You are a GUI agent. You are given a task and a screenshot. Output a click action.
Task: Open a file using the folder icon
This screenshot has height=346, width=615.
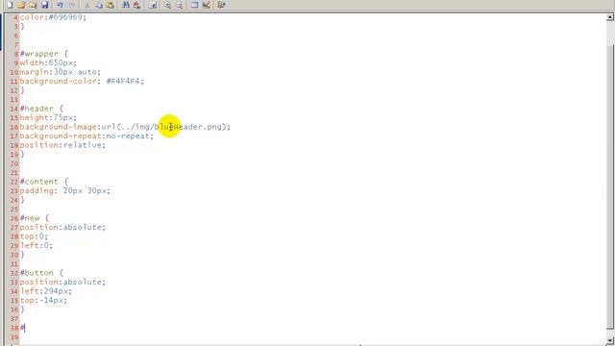click(x=21, y=5)
